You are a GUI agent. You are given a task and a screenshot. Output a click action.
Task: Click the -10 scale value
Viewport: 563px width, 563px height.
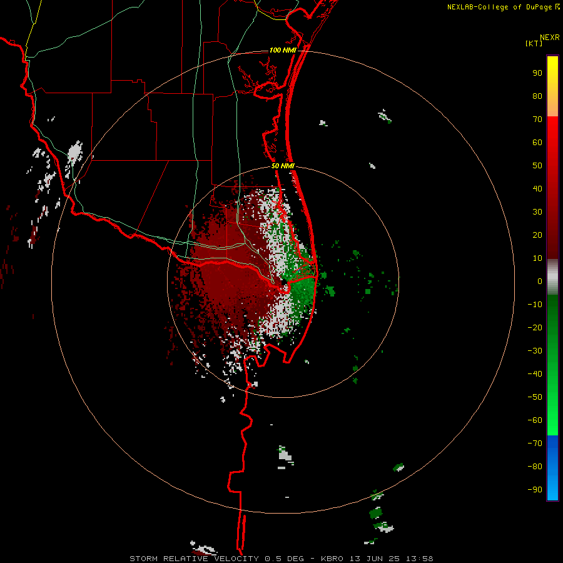click(x=535, y=305)
